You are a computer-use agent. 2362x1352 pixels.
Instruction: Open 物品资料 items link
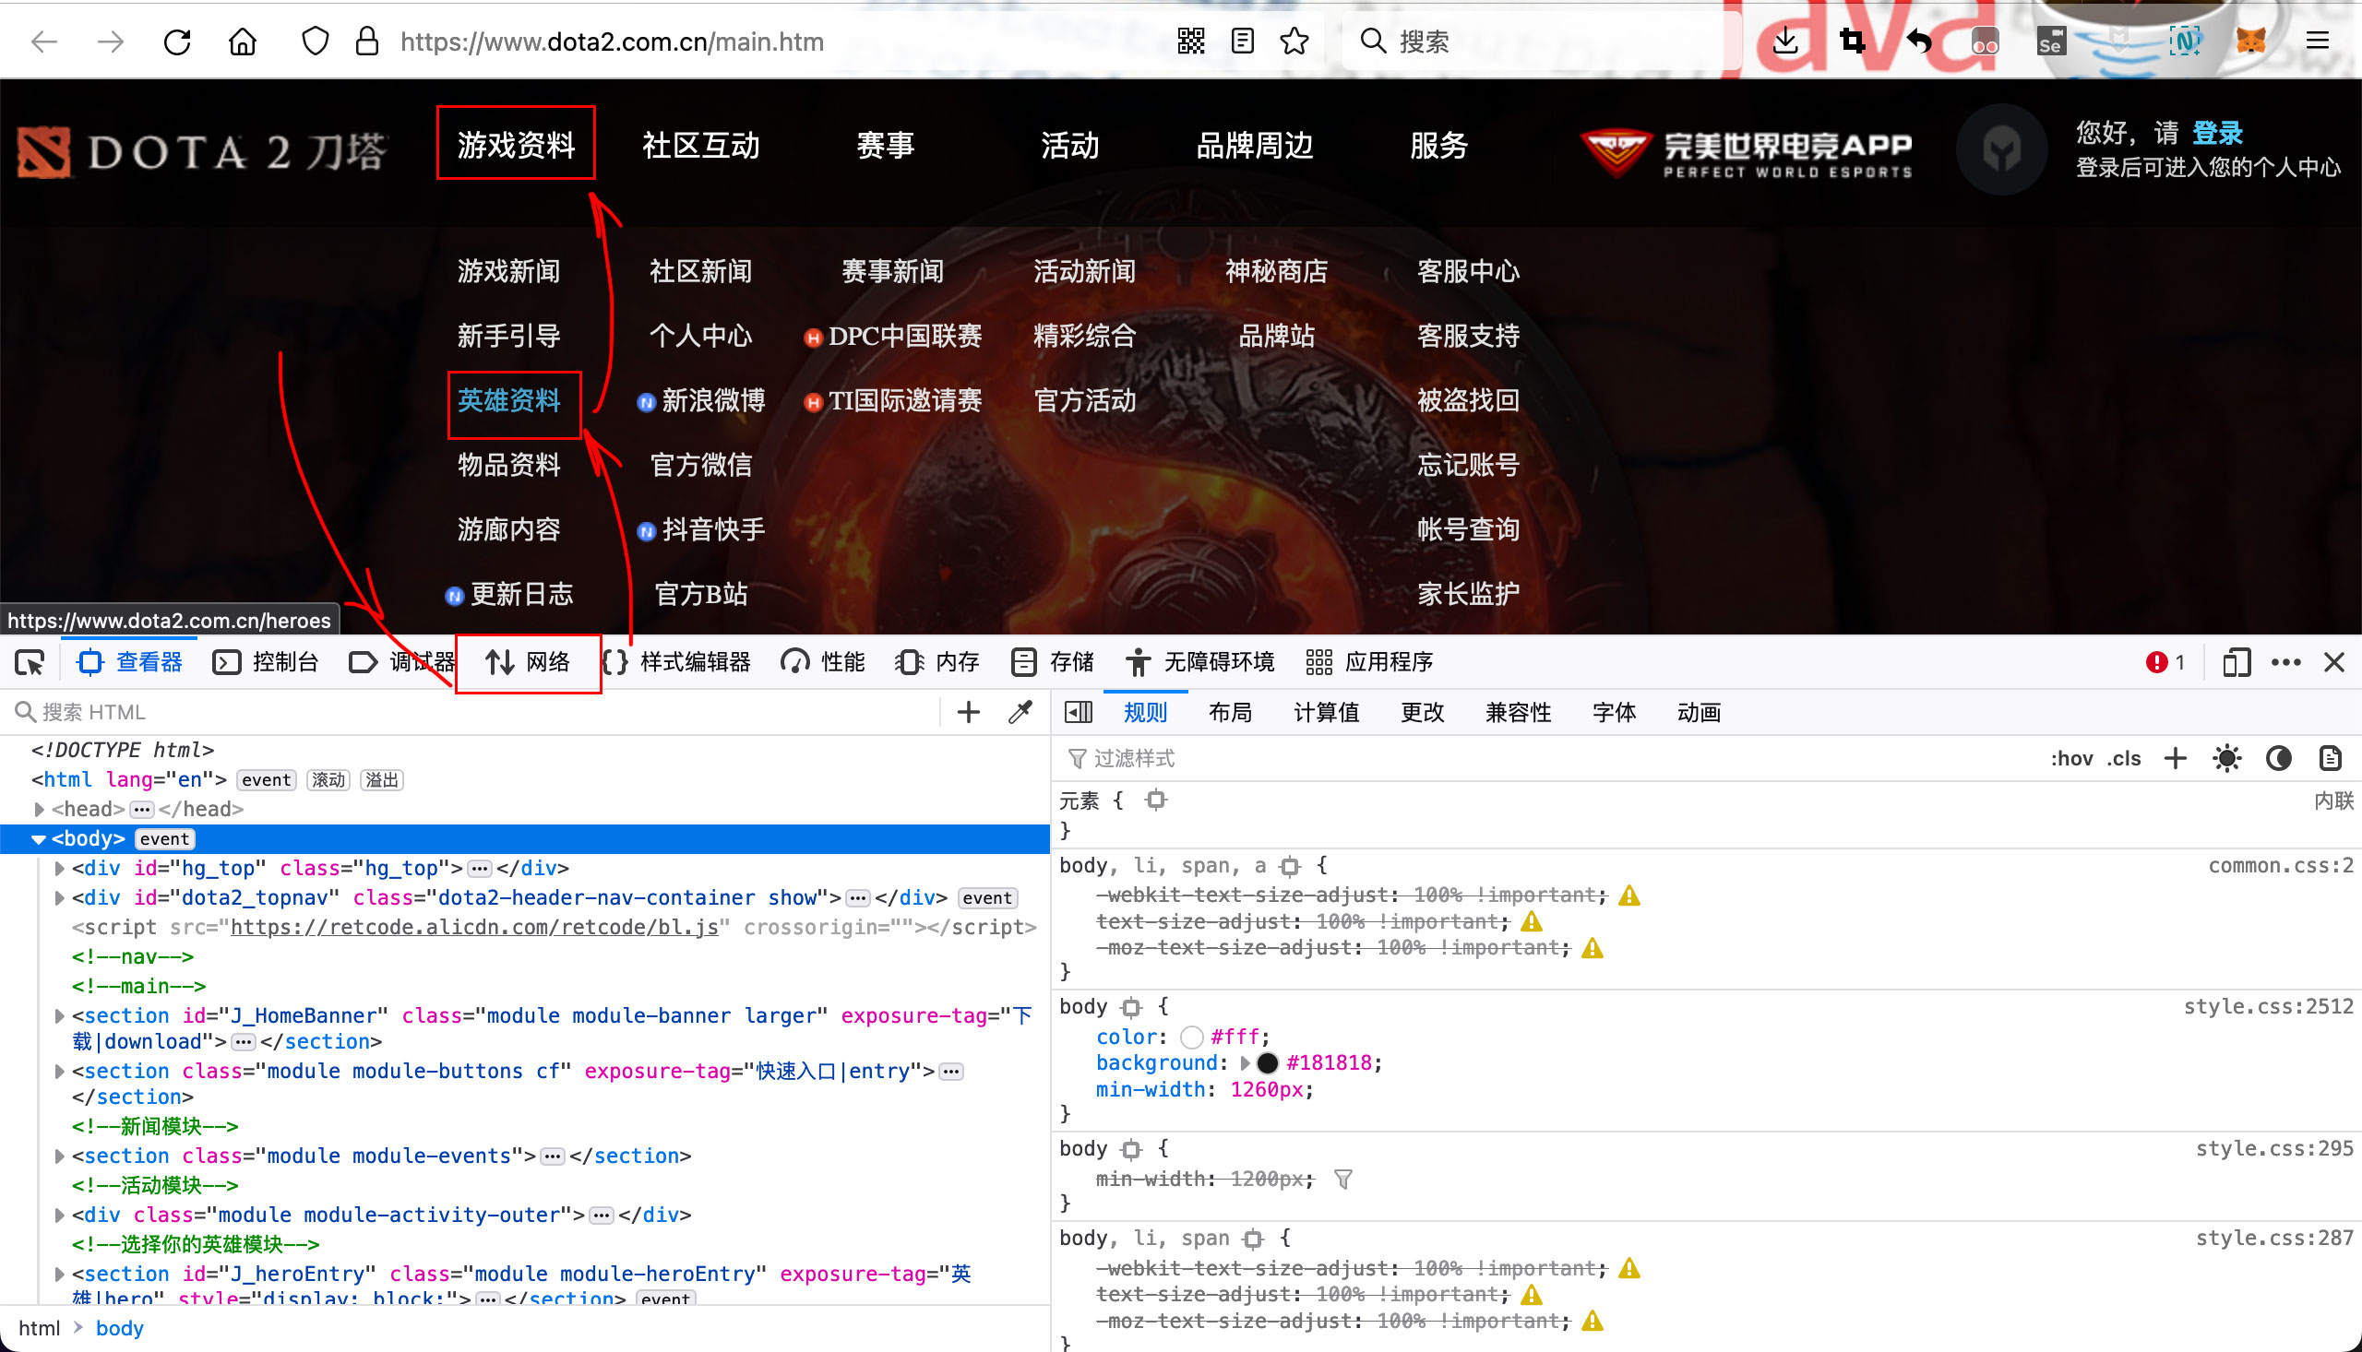tap(509, 465)
